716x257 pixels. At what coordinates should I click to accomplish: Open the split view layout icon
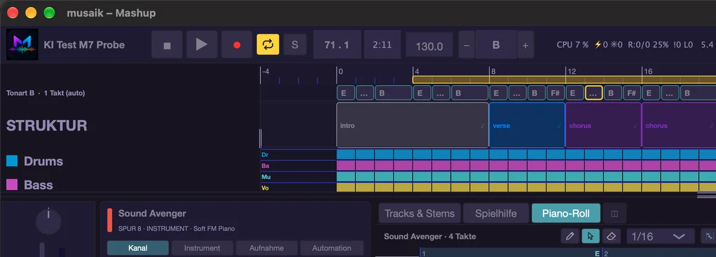615,214
